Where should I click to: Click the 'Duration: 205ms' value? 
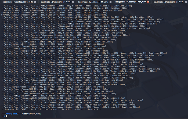coord(103,42)
